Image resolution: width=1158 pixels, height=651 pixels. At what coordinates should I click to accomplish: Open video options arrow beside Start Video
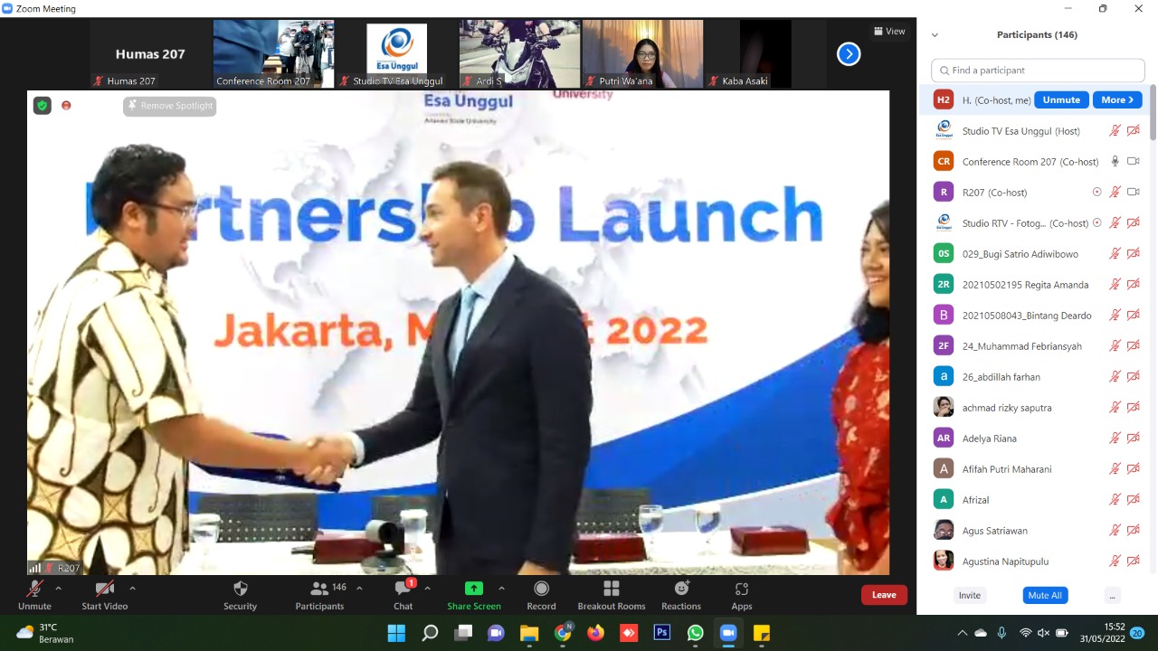click(x=132, y=589)
